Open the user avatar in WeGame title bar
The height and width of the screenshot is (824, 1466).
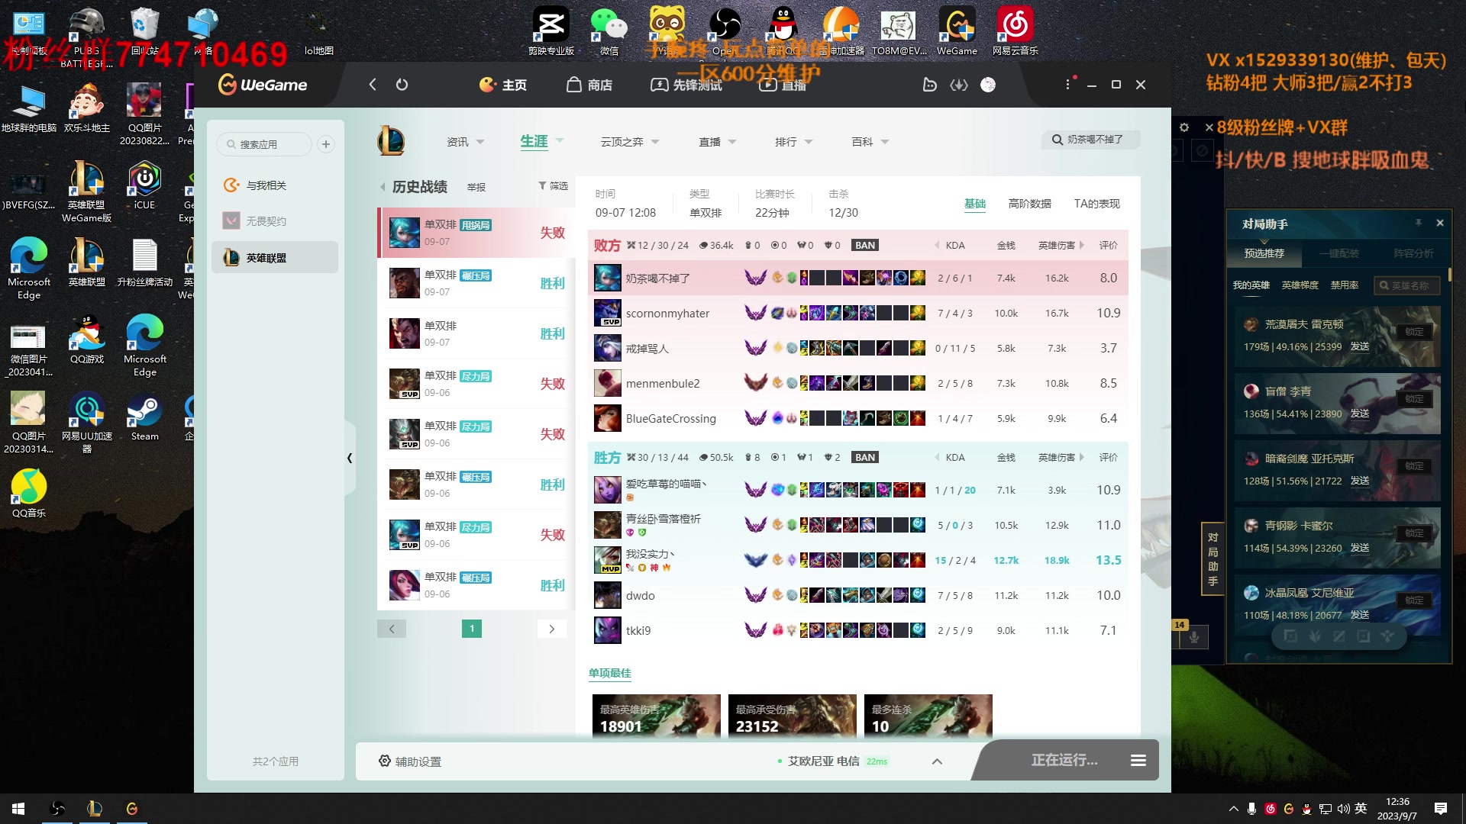point(988,85)
